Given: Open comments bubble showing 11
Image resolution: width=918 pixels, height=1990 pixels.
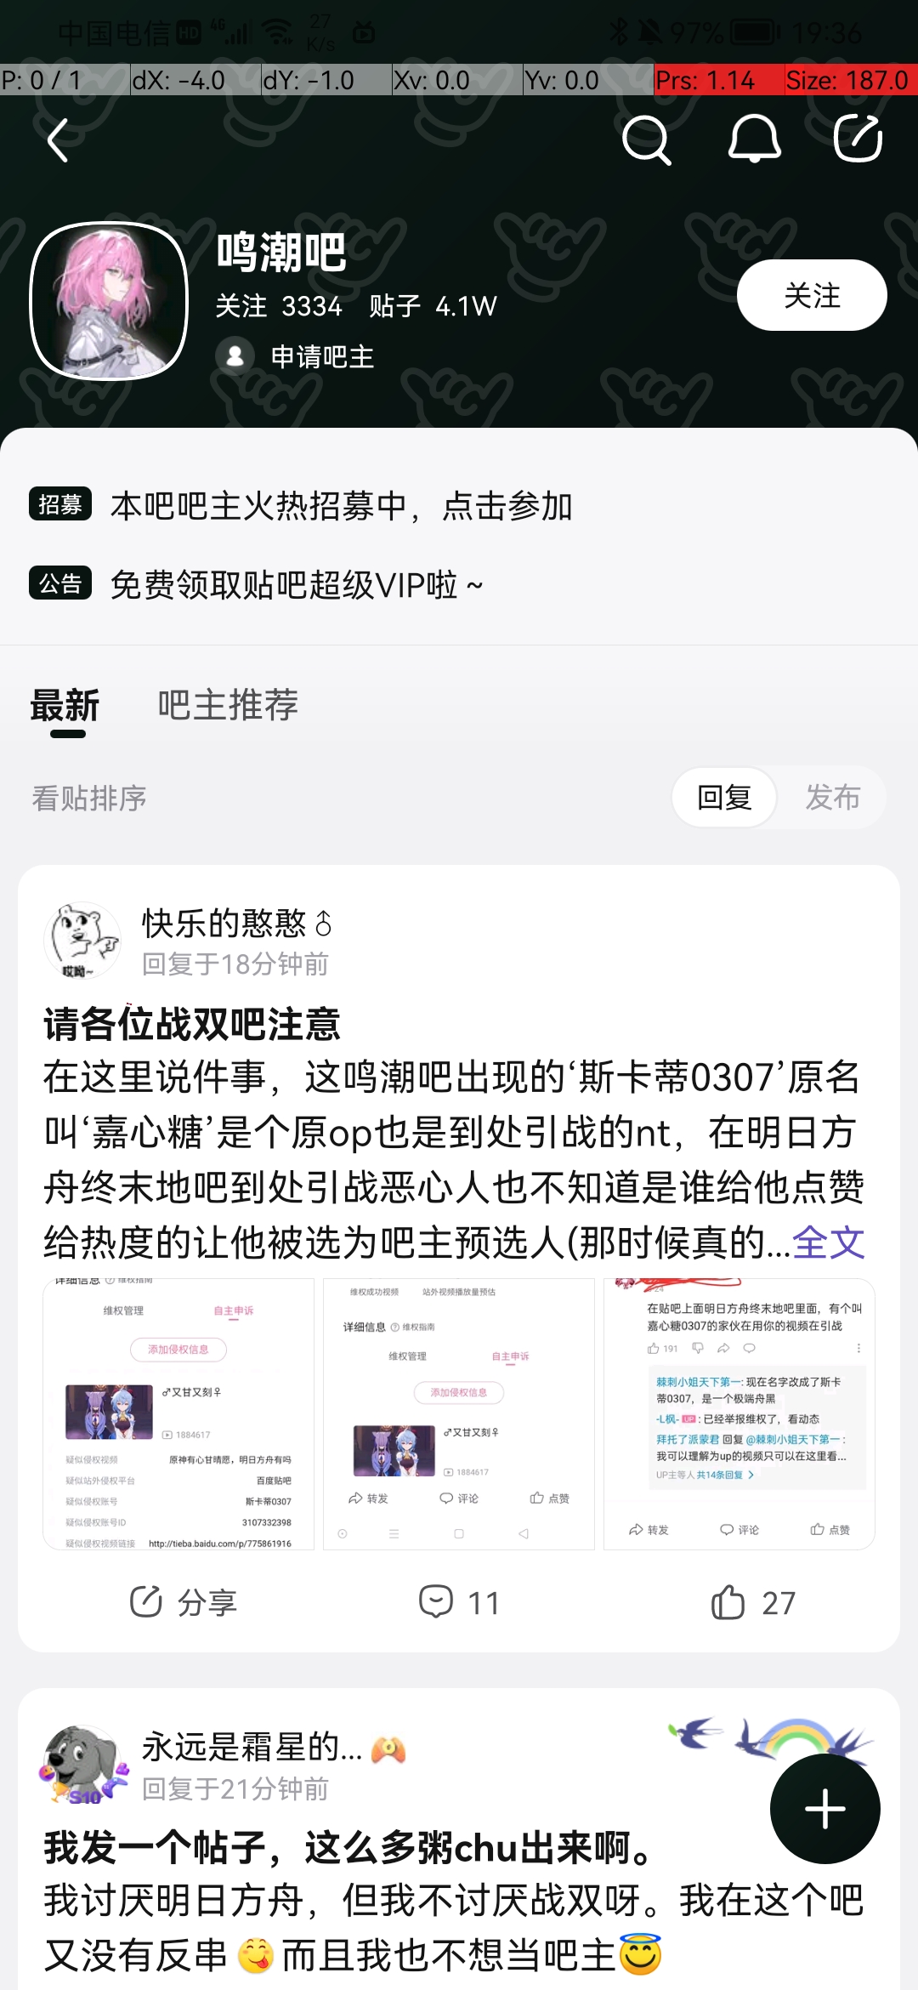Looking at the screenshot, I should [436, 1602].
